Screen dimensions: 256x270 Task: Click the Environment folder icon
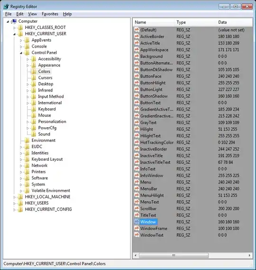click(27, 140)
